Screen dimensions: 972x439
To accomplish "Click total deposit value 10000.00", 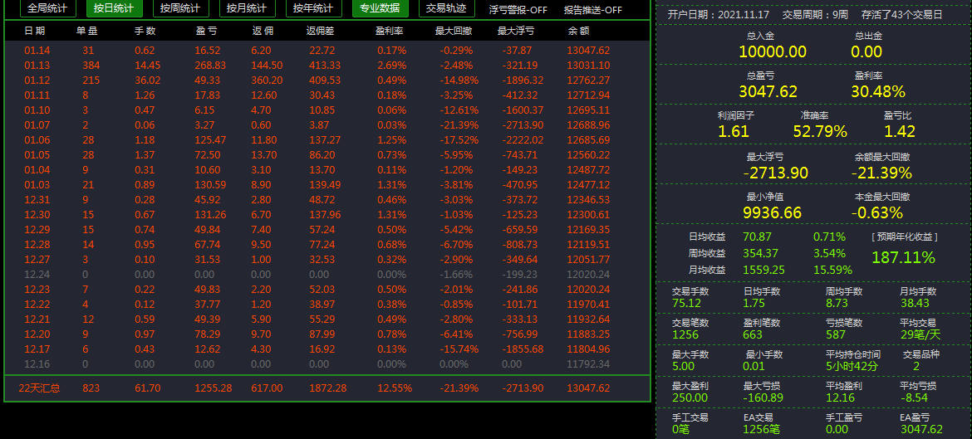I will point(773,51).
